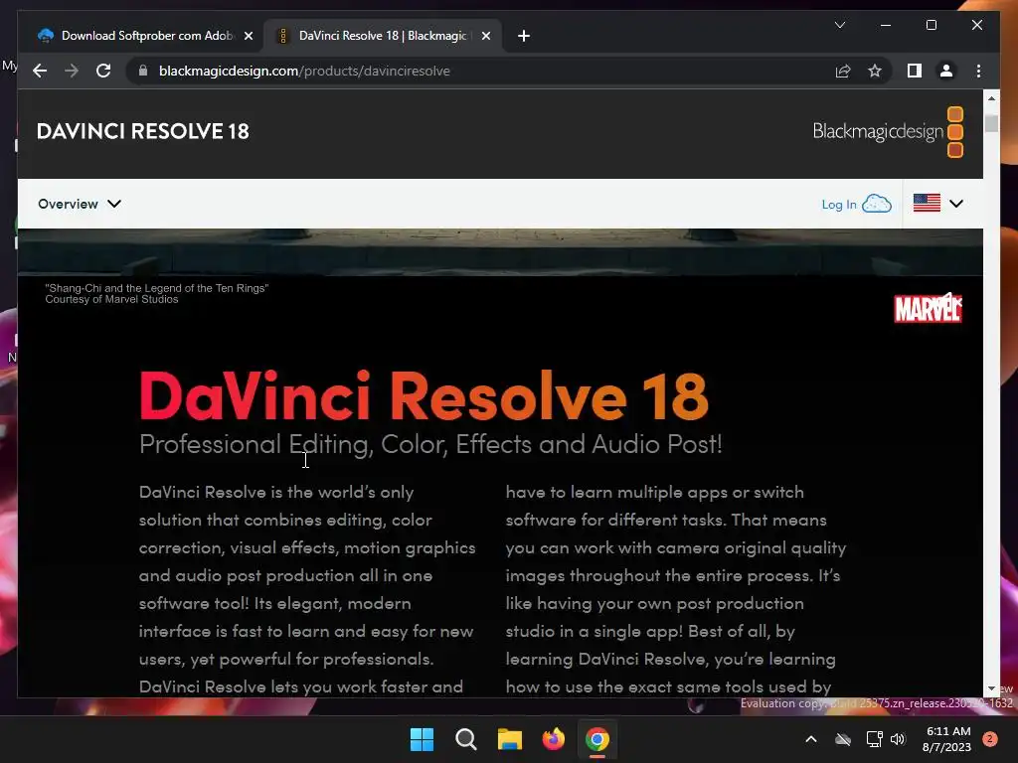1018x763 pixels.
Task: Click the volume speaker tray icon
Action: [x=898, y=739]
